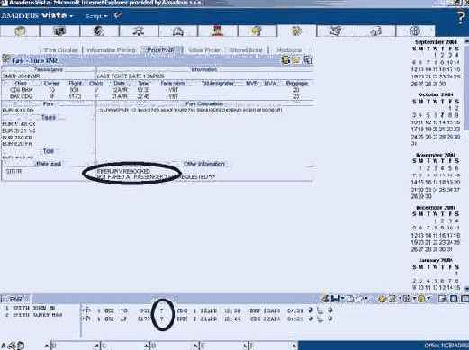Select the hotel bellhop module icon

(217, 31)
